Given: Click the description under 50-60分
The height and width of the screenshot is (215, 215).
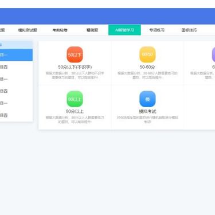Looking at the screenshot, I should pyautogui.click(x=147, y=75).
